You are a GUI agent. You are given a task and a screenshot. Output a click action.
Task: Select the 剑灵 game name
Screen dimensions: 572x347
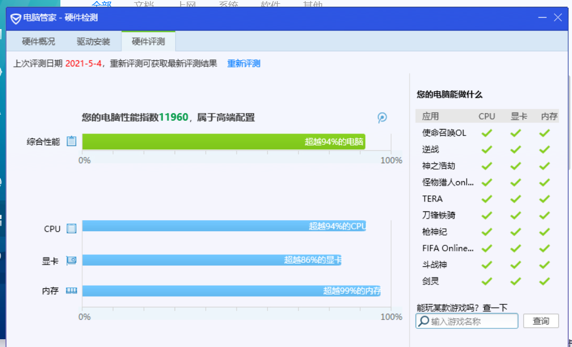430,281
